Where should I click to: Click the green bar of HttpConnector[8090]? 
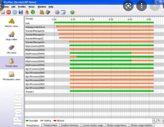click(112, 45)
